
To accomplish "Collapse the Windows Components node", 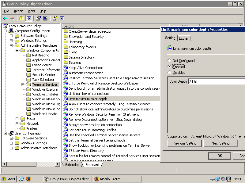I will [x=17, y=50].
